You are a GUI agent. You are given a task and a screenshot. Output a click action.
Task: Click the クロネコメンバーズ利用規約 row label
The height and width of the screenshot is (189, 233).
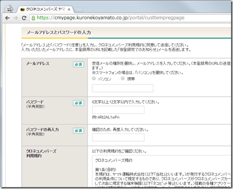click(41, 153)
